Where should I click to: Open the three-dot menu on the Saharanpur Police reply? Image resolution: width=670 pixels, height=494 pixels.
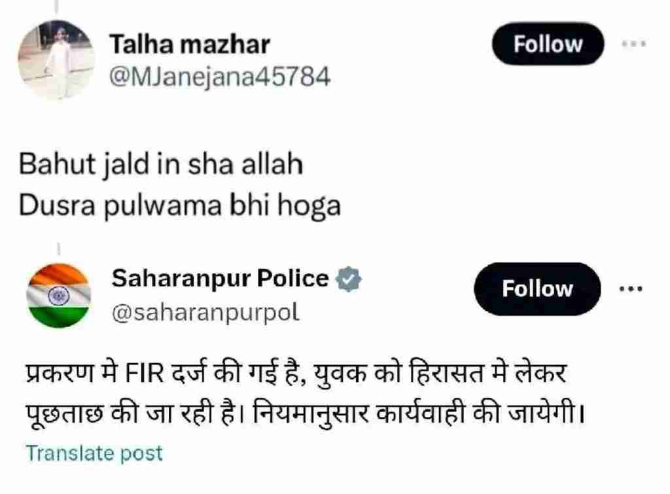tap(631, 289)
